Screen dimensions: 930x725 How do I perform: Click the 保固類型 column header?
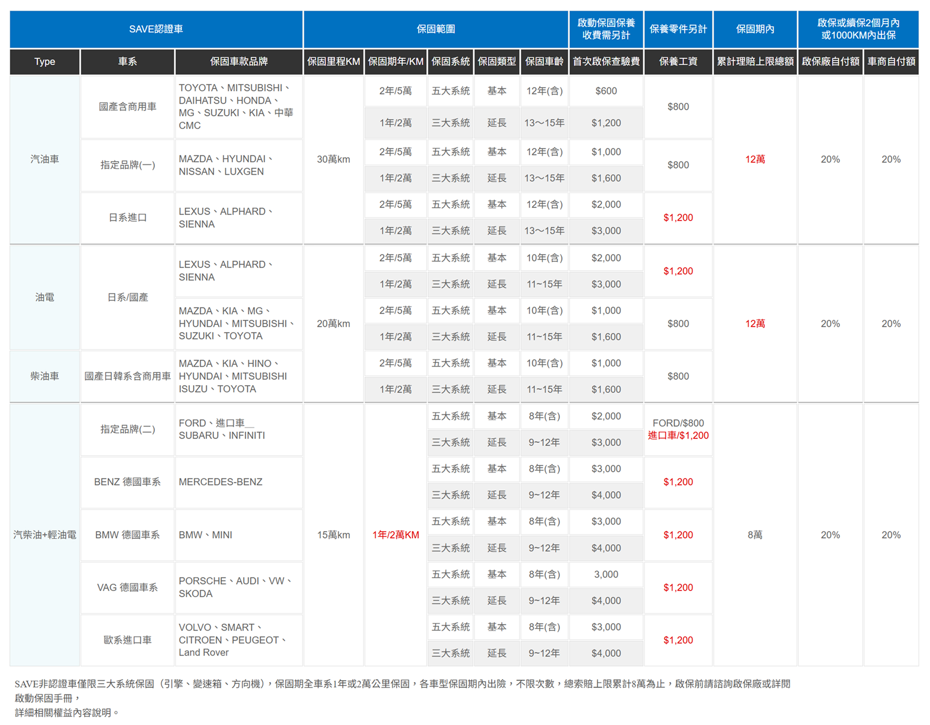click(497, 61)
